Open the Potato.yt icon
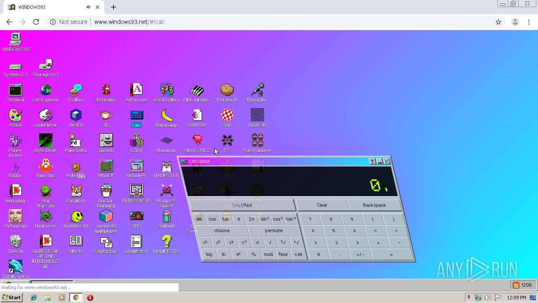 pos(227,93)
